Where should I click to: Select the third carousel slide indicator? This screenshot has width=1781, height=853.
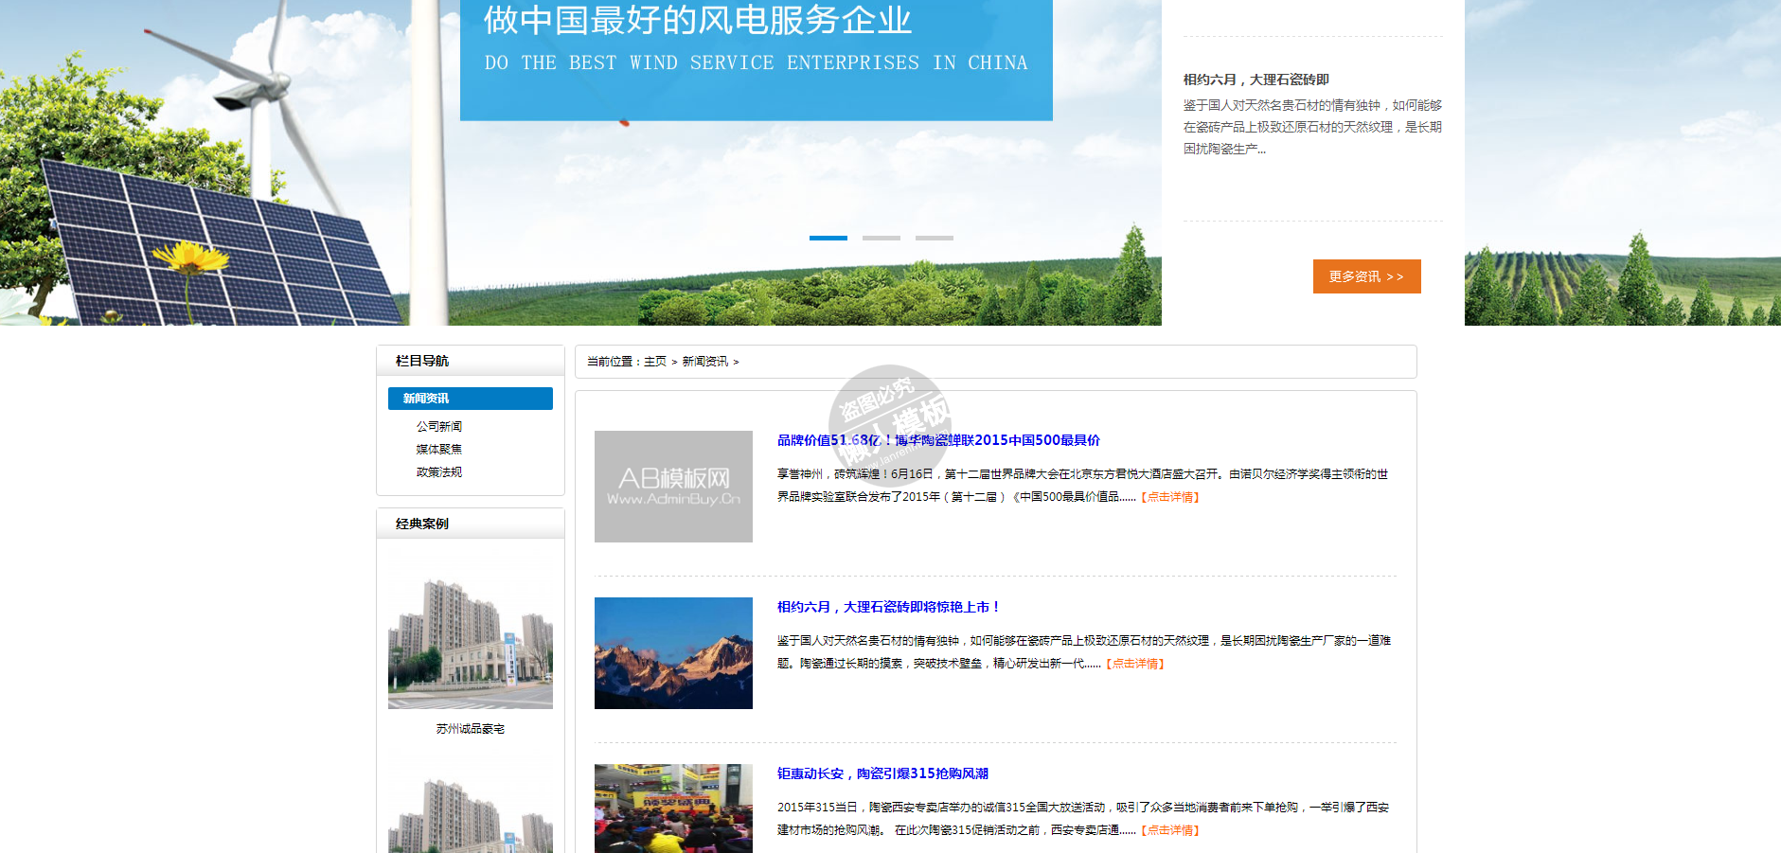coord(934,238)
